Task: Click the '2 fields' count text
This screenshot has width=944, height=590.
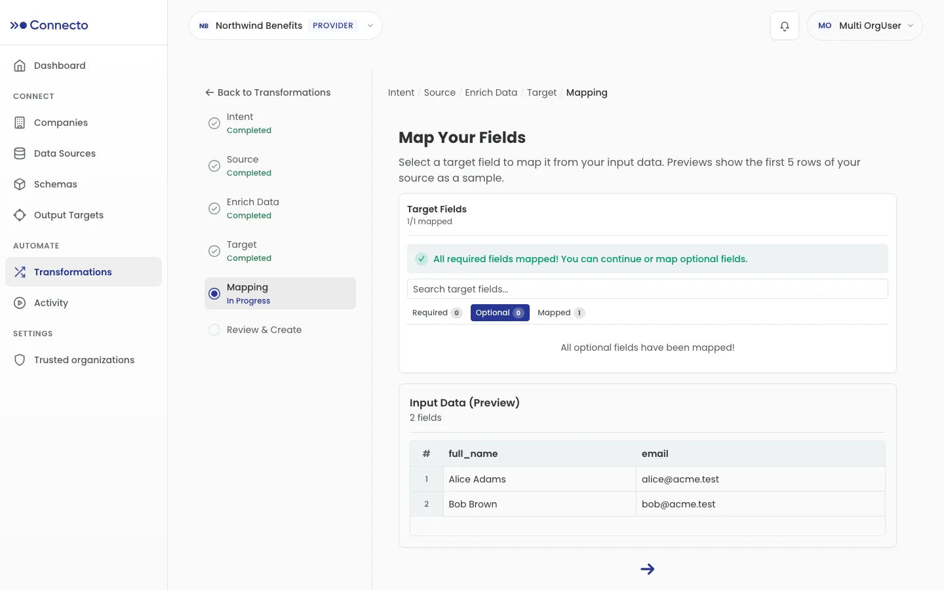Action: 425,418
